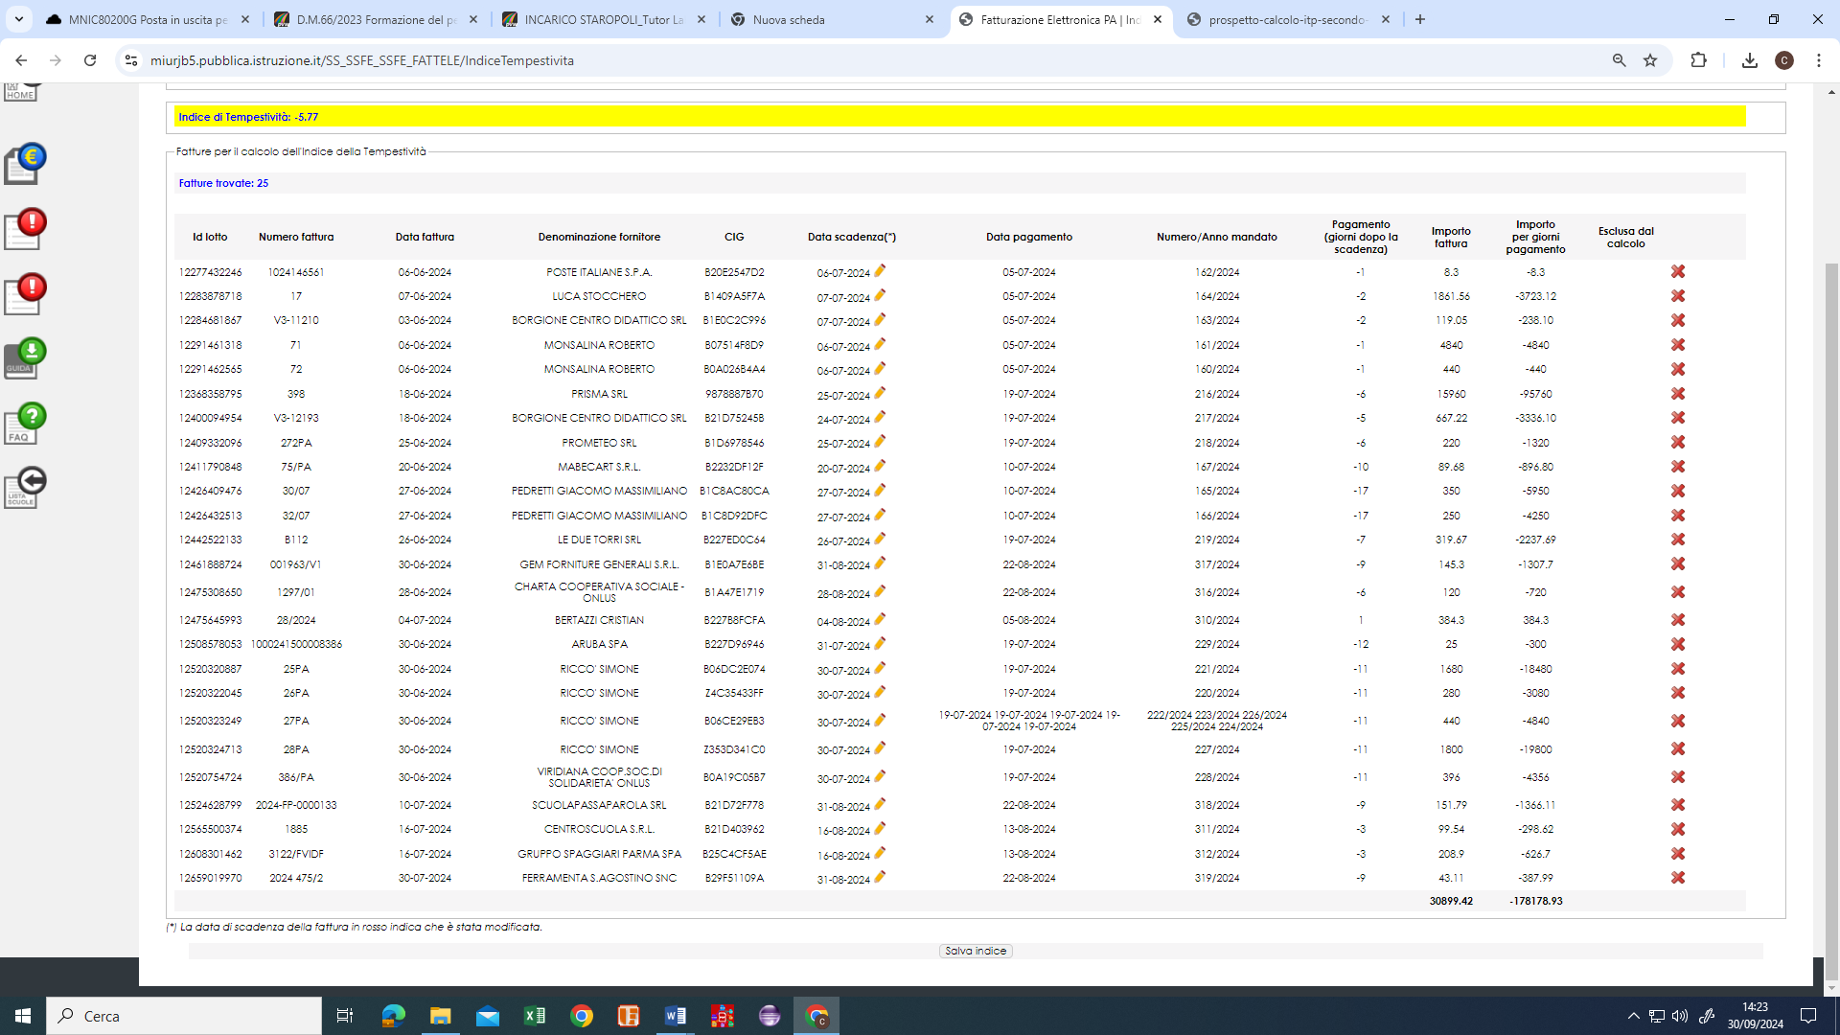Edit due date for PRISMA SRL invoice
Image resolution: width=1840 pixels, height=1035 pixels.
point(880,393)
